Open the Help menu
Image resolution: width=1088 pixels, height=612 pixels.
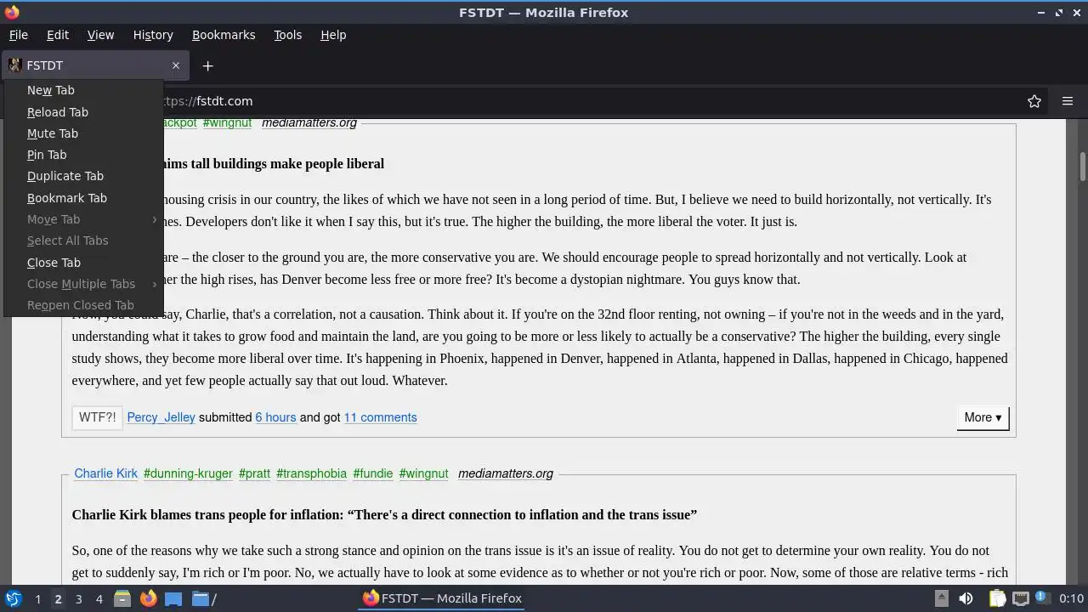pos(333,35)
